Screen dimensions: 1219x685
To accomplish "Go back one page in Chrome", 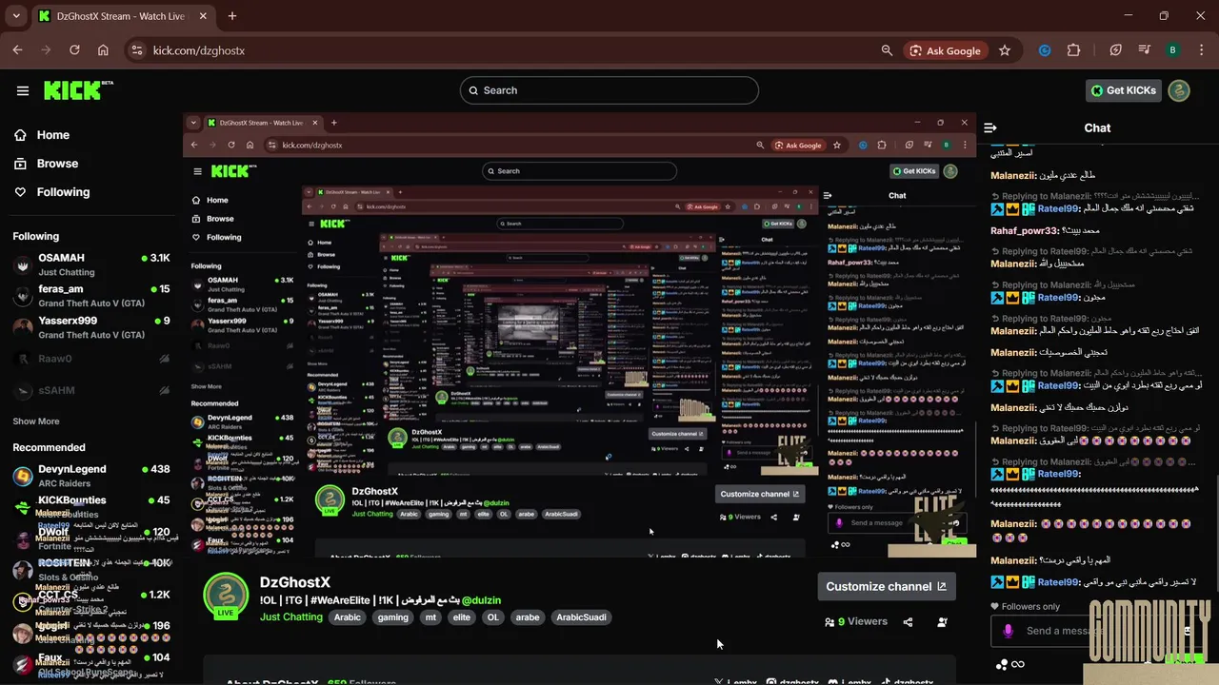I will pyautogui.click(x=17, y=50).
